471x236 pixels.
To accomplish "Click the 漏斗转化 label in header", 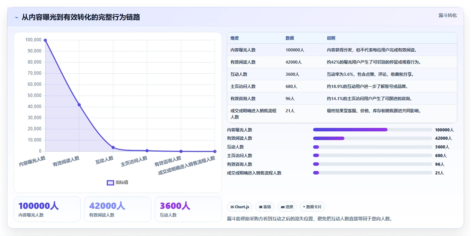I will point(447,16).
